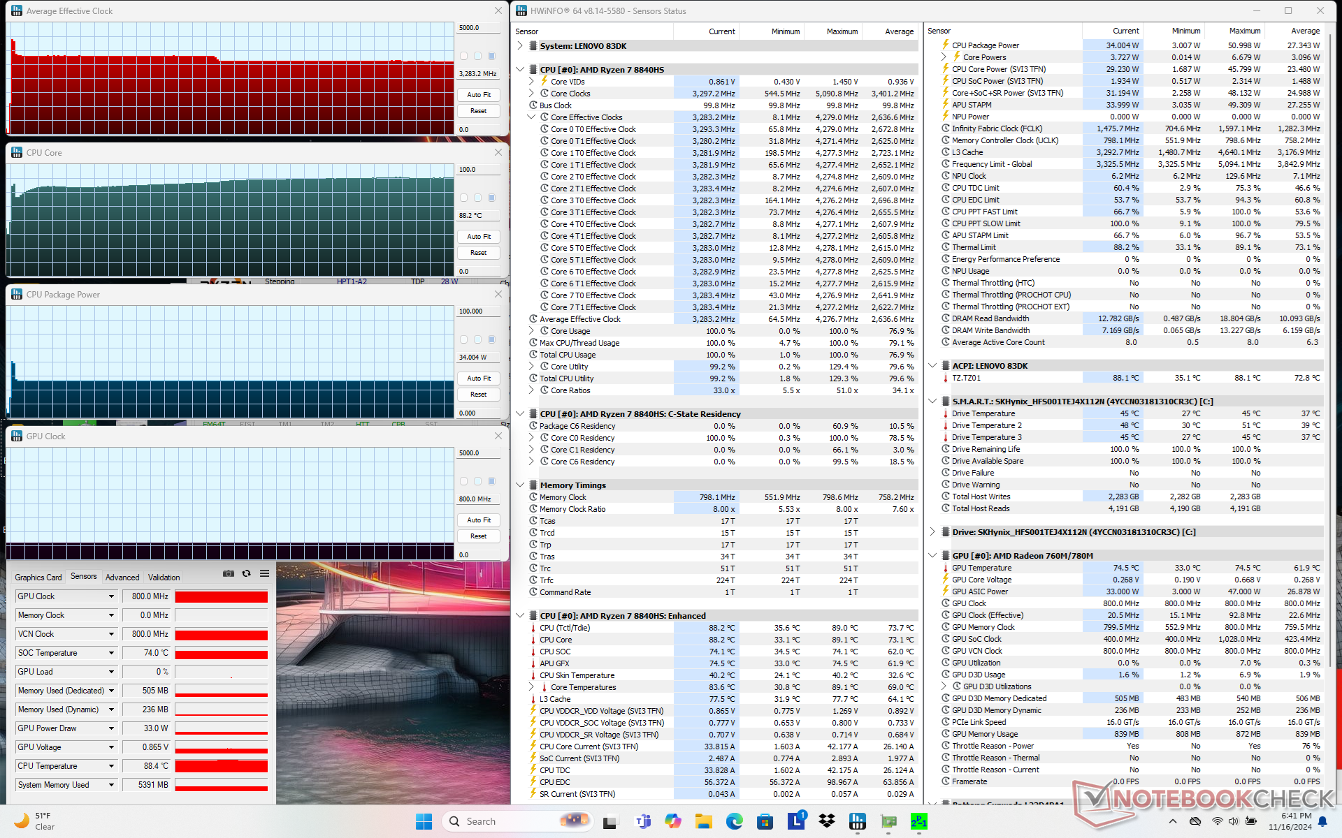This screenshot has width=1342, height=838.
Task: Open the notification bell icon
Action: [1323, 821]
